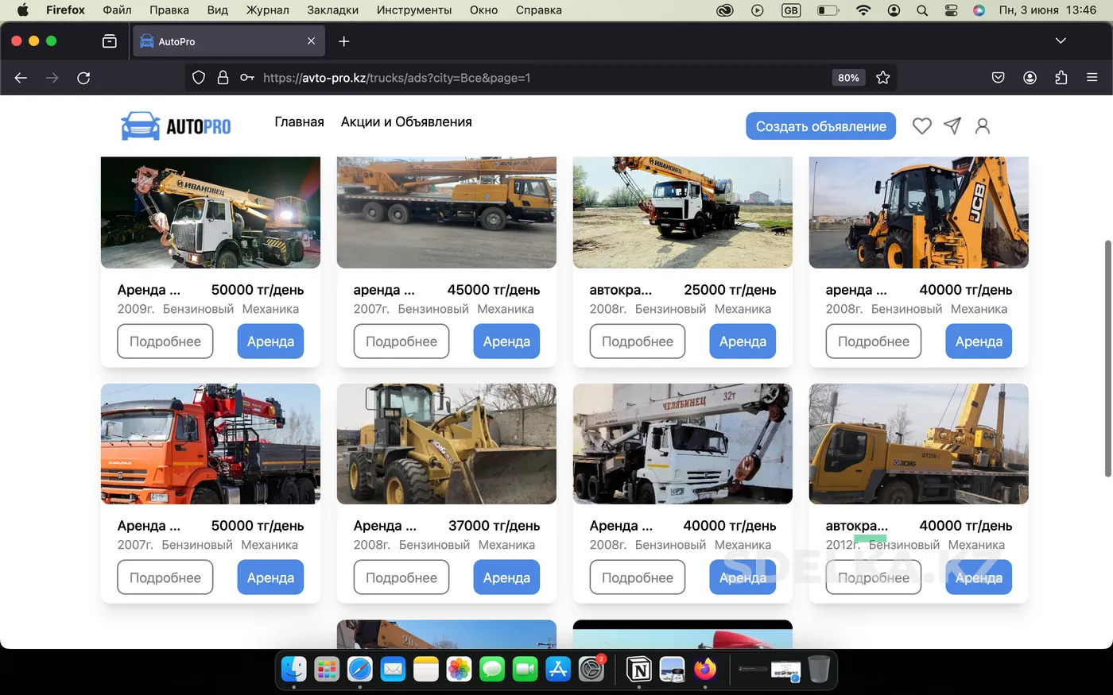Open the JCB excavator photo
Image resolution: width=1113 pixels, height=695 pixels.
pos(919,212)
